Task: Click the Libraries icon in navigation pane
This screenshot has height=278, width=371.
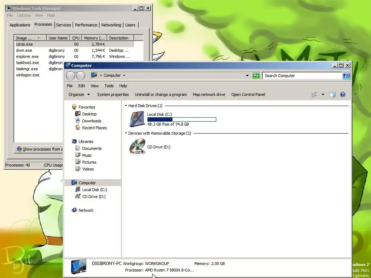Action: pyautogui.click(x=74, y=142)
